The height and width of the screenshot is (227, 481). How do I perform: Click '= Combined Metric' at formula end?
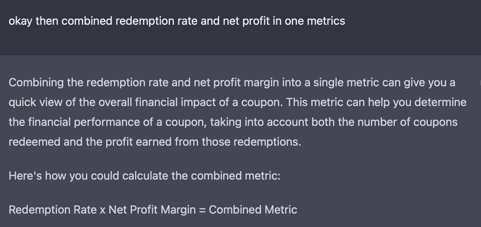click(248, 210)
